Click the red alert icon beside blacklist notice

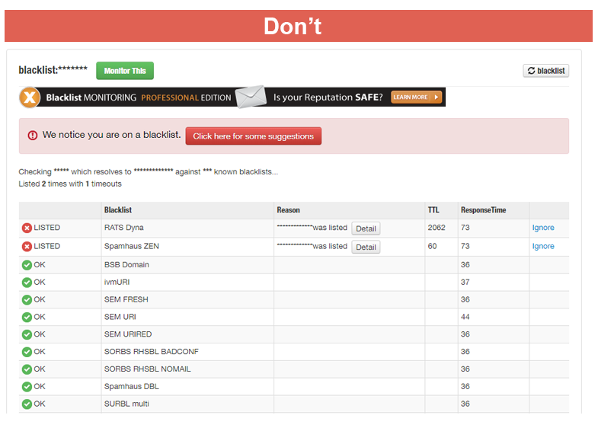coord(33,136)
